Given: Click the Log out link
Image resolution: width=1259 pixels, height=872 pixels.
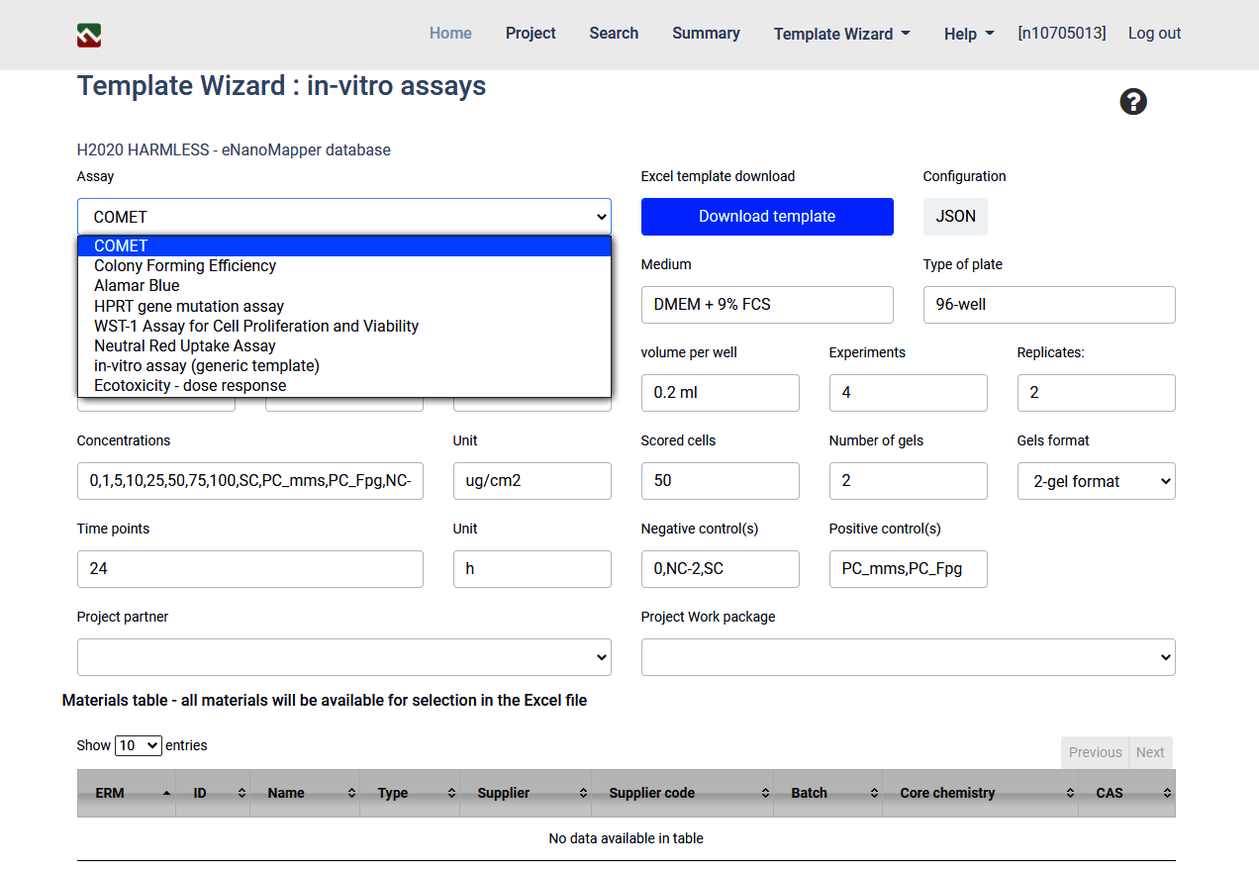Looking at the screenshot, I should pyautogui.click(x=1154, y=34).
